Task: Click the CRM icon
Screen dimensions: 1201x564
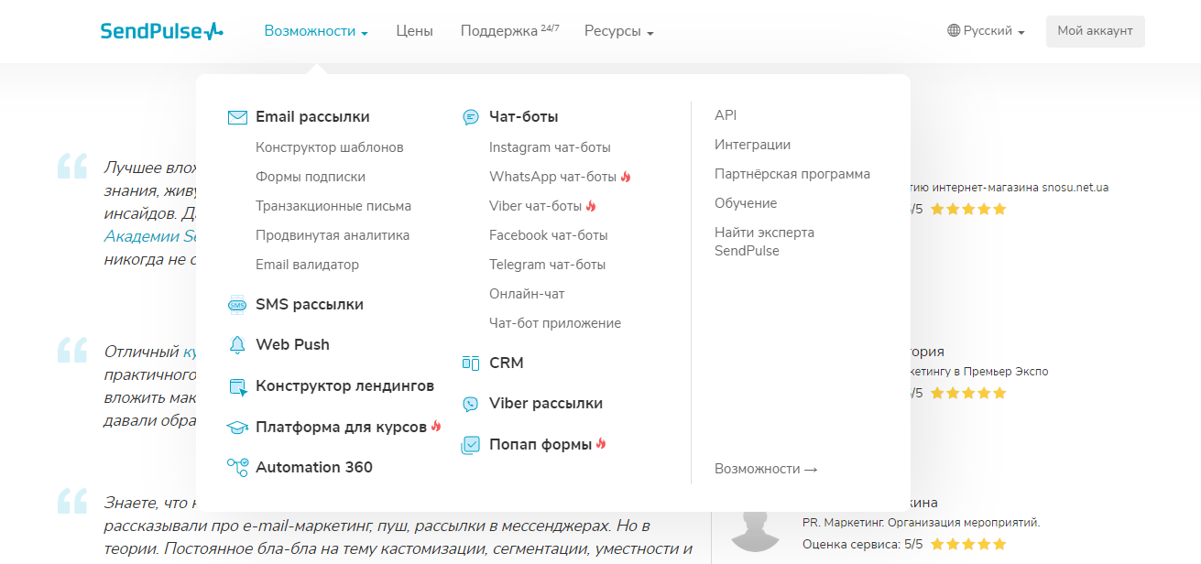Action: 471,363
